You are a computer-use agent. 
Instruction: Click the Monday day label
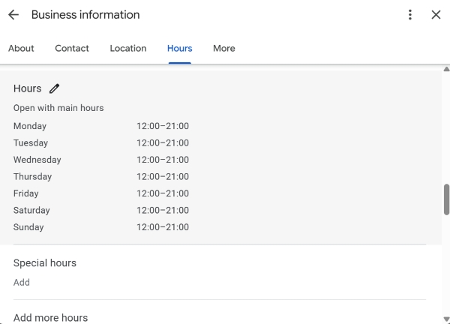(x=30, y=126)
